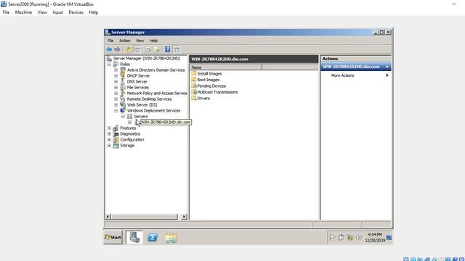Expand the DNS Server node
The height and width of the screenshot is (261, 465).
point(116,82)
